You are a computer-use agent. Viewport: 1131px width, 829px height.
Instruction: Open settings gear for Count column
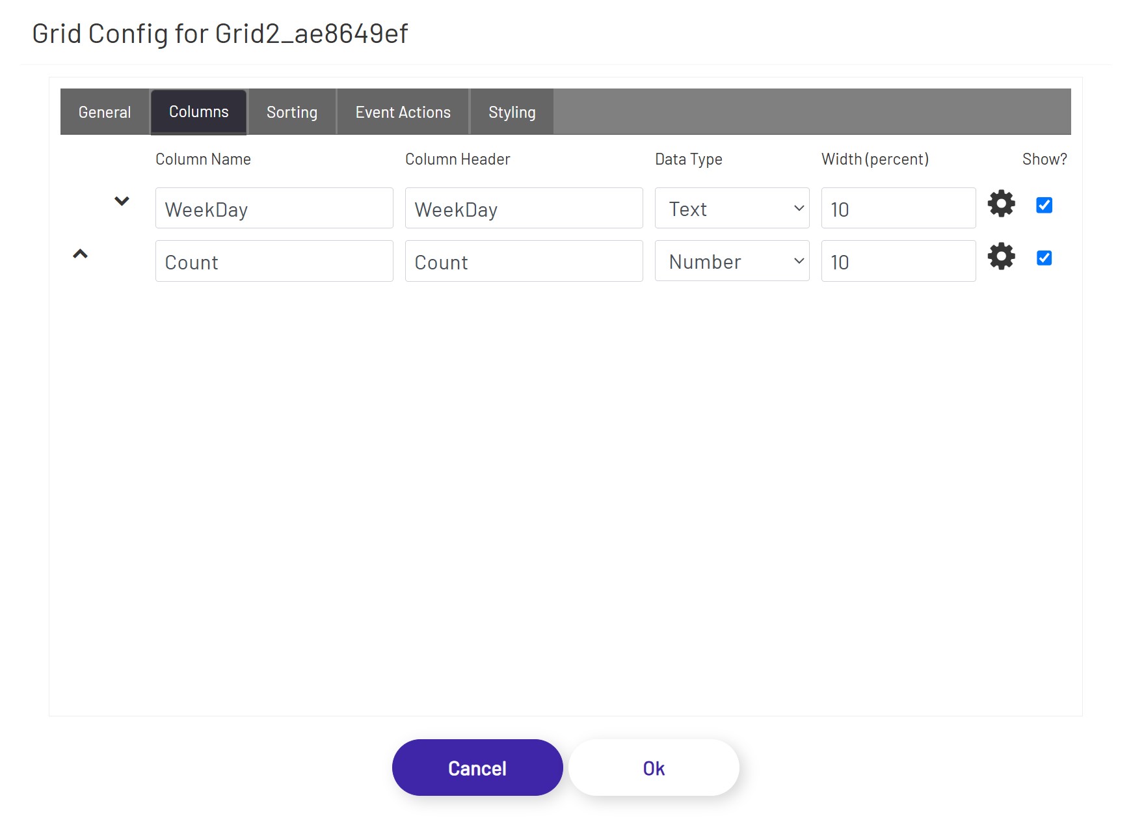(1000, 256)
